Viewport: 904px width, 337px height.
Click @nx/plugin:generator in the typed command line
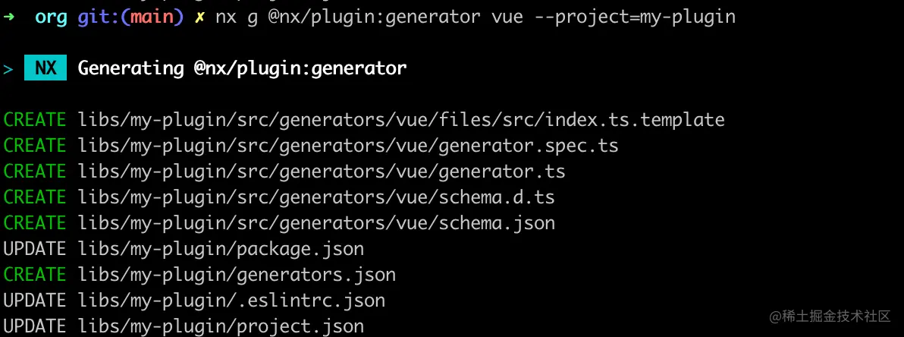[375, 17]
